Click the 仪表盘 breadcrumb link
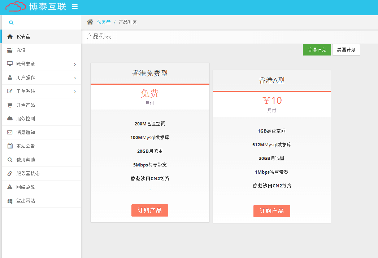This screenshot has height=258, width=378. tap(104, 22)
